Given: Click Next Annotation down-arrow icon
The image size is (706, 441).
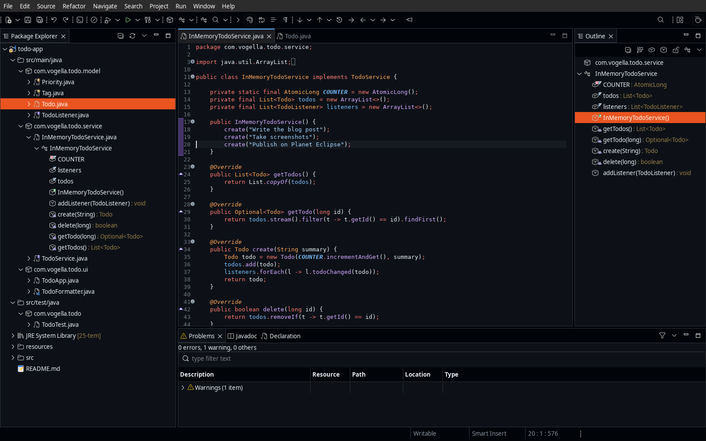Looking at the screenshot, I should click(x=300, y=20).
